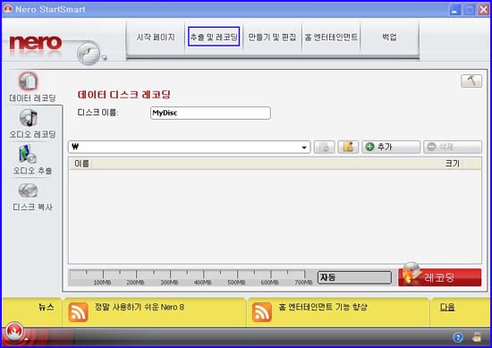This screenshot has width=492, height=348.
Task: Expand the folder path dropdown arrow
Action: tap(304, 148)
